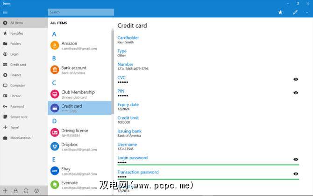This screenshot has width=313, height=196.
Task: Jump via letter D section header
Action: pos(54,121)
